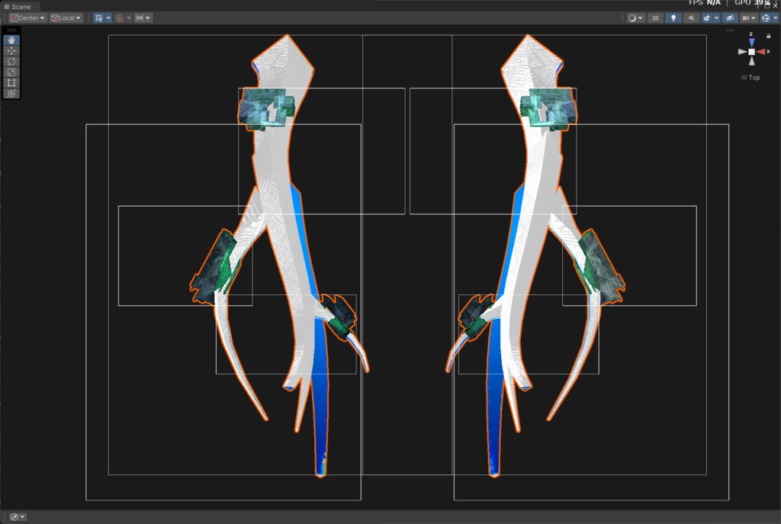Open the scene camera settings dropdown
This screenshot has height=524, width=781.
pos(749,18)
